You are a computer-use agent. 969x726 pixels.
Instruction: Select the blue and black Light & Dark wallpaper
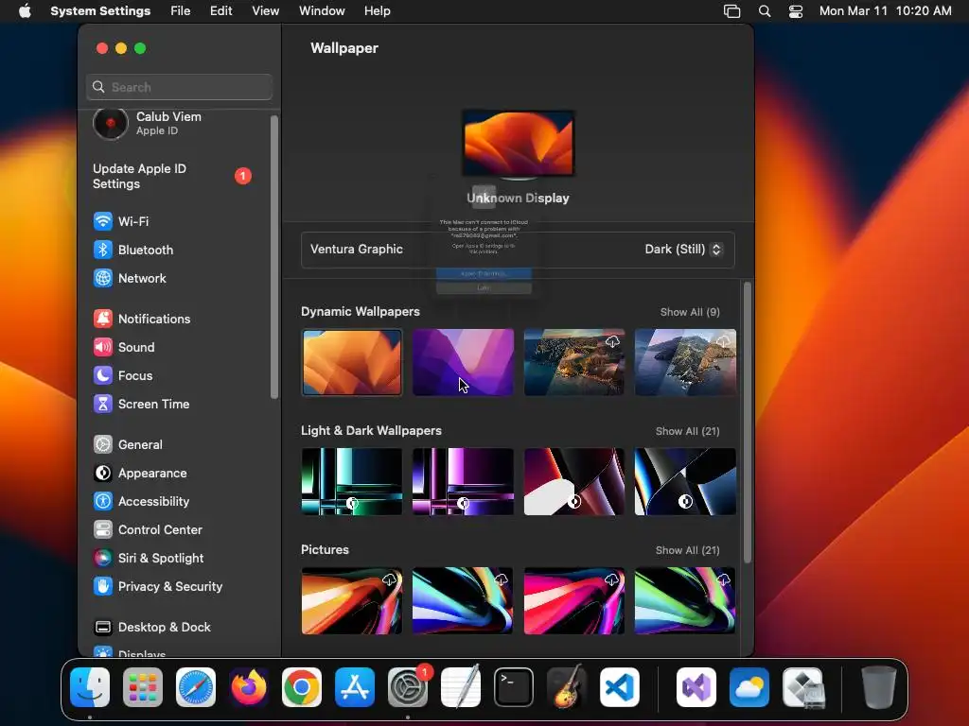(x=685, y=481)
